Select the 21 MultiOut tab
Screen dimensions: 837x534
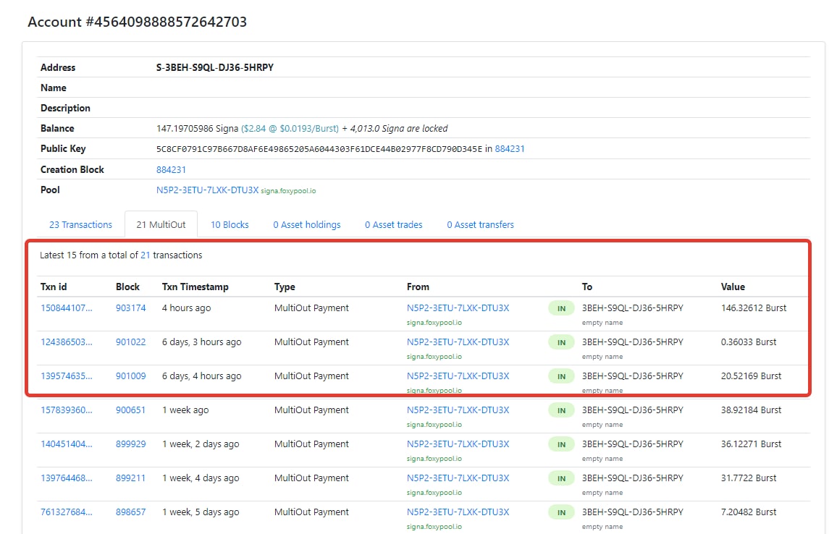[161, 224]
